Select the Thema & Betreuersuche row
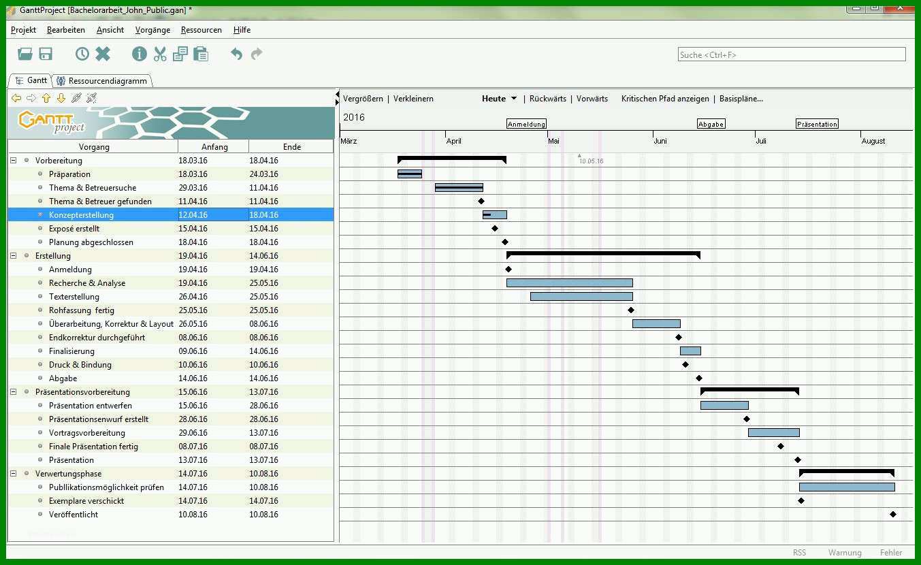 (x=171, y=188)
